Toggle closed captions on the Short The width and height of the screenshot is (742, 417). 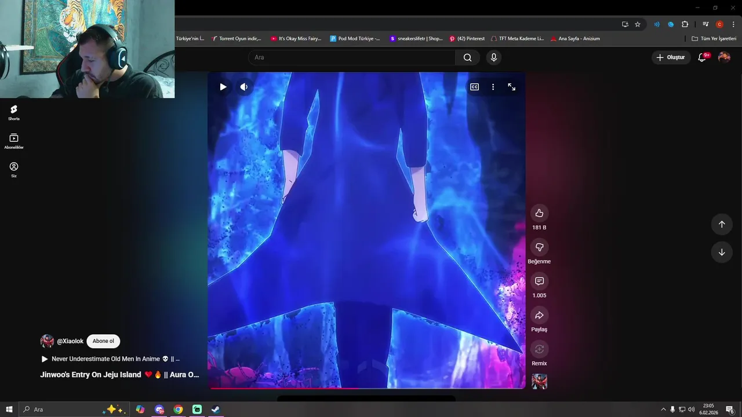(474, 87)
